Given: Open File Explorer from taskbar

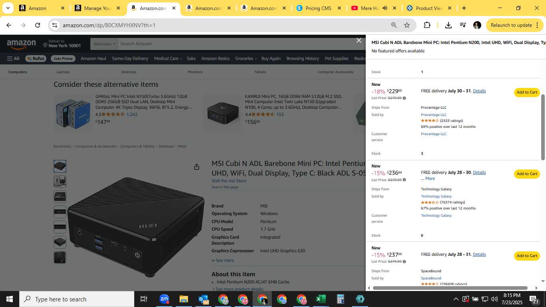Looking at the screenshot, I should click(x=183, y=299).
